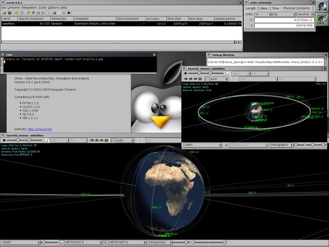
Task: Click the G constant value field
Action: pyautogui.click(x=284, y=20)
